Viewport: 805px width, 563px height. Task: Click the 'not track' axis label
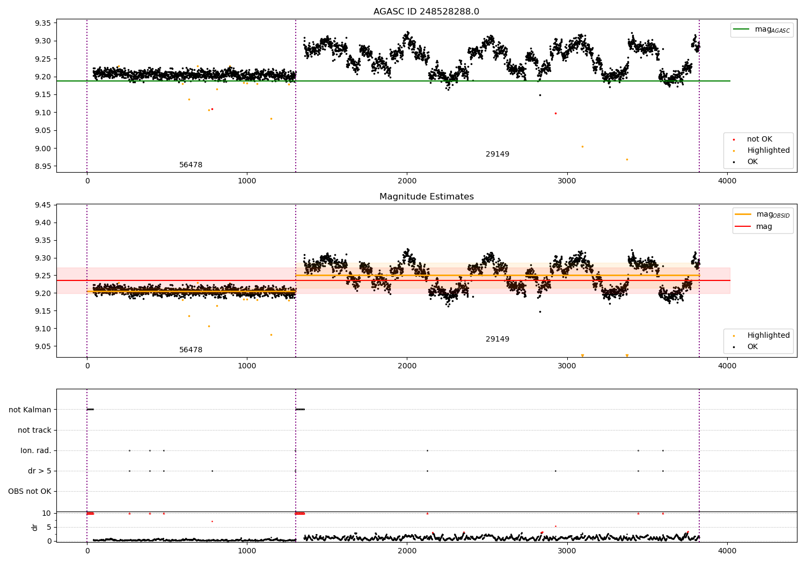tap(34, 430)
